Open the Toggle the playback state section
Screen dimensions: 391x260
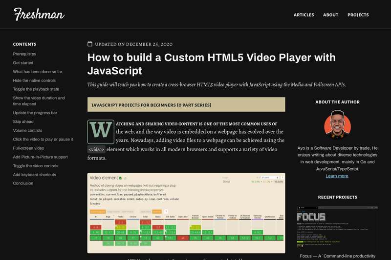point(36,89)
